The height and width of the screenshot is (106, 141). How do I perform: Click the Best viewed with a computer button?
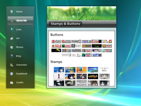(x=87, y=41)
